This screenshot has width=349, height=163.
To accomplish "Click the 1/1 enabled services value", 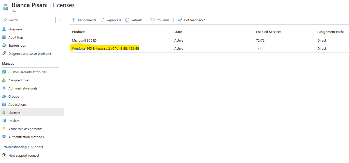I will (x=258, y=48).
